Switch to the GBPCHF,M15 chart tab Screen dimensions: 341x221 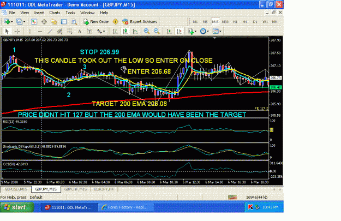[75, 189]
